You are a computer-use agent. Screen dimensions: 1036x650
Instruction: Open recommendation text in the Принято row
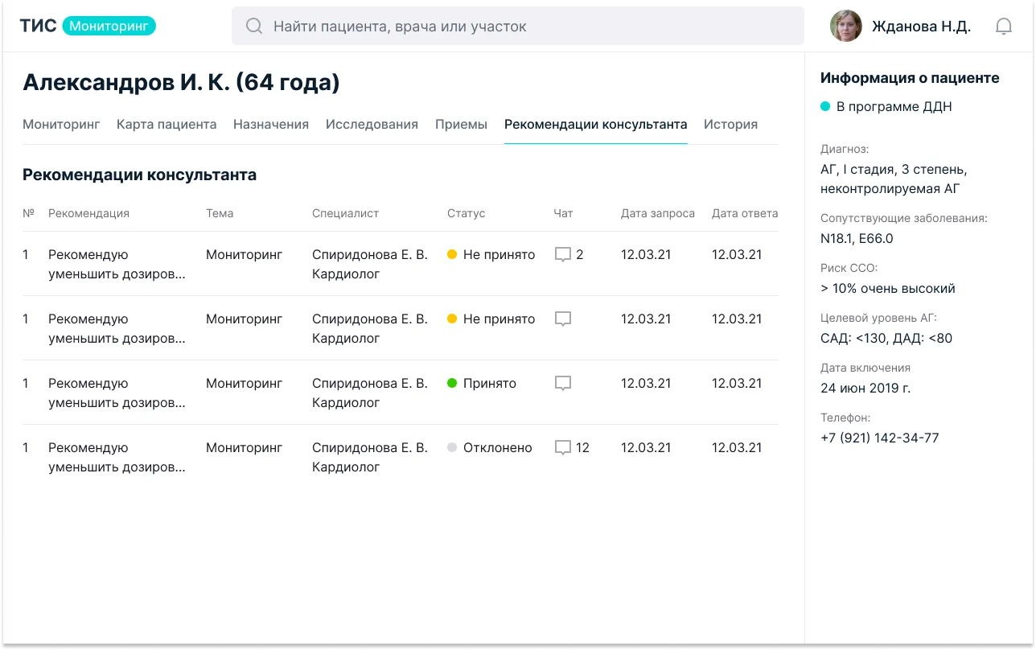[x=117, y=393]
